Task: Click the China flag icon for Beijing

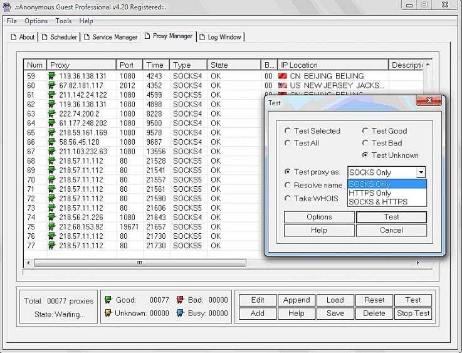Action: 283,76
